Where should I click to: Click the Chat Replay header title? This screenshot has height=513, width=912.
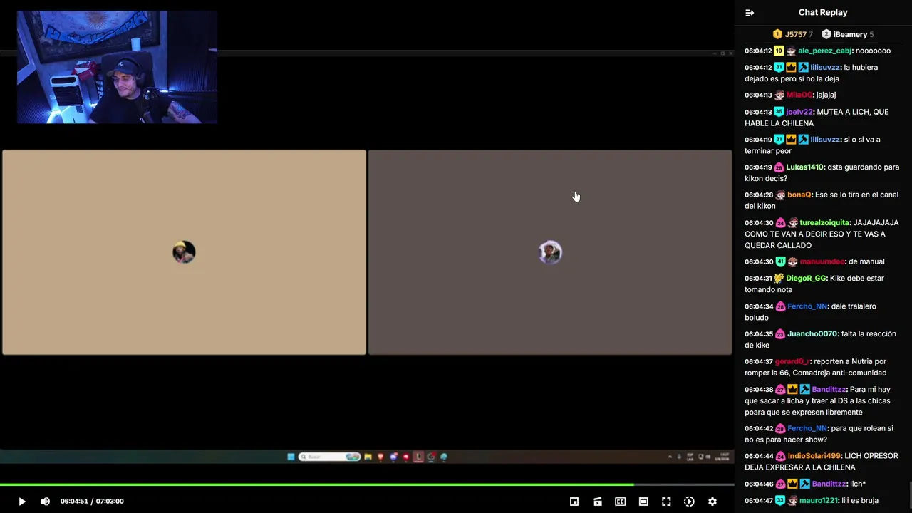[x=823, y=13]
